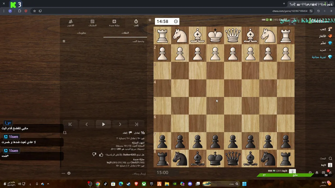This screenshot has width=335, height=188.
Task: Open the chat more options (three dots)
Action: click(x=63, y=173)
